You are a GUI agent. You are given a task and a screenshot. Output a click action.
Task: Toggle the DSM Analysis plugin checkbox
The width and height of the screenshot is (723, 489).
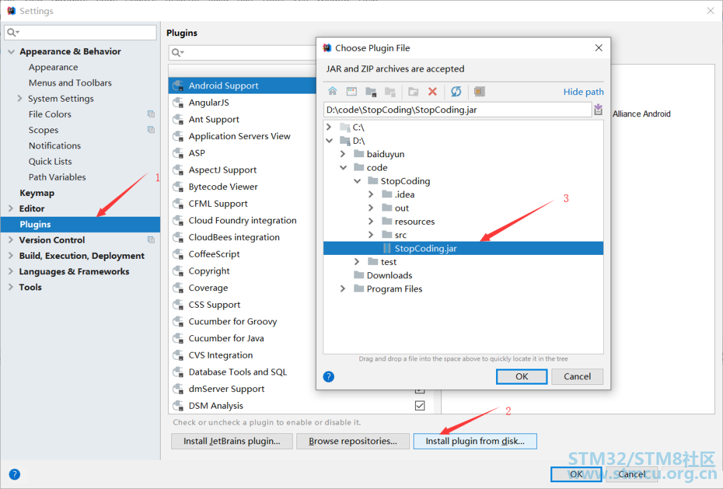420,405
